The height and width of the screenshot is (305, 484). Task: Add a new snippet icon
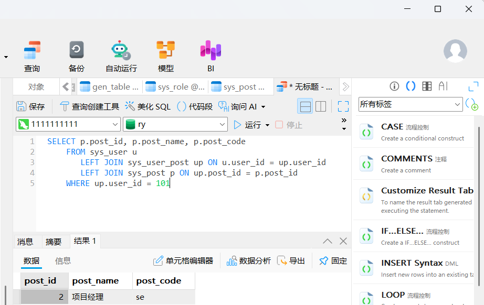point(471,104)
